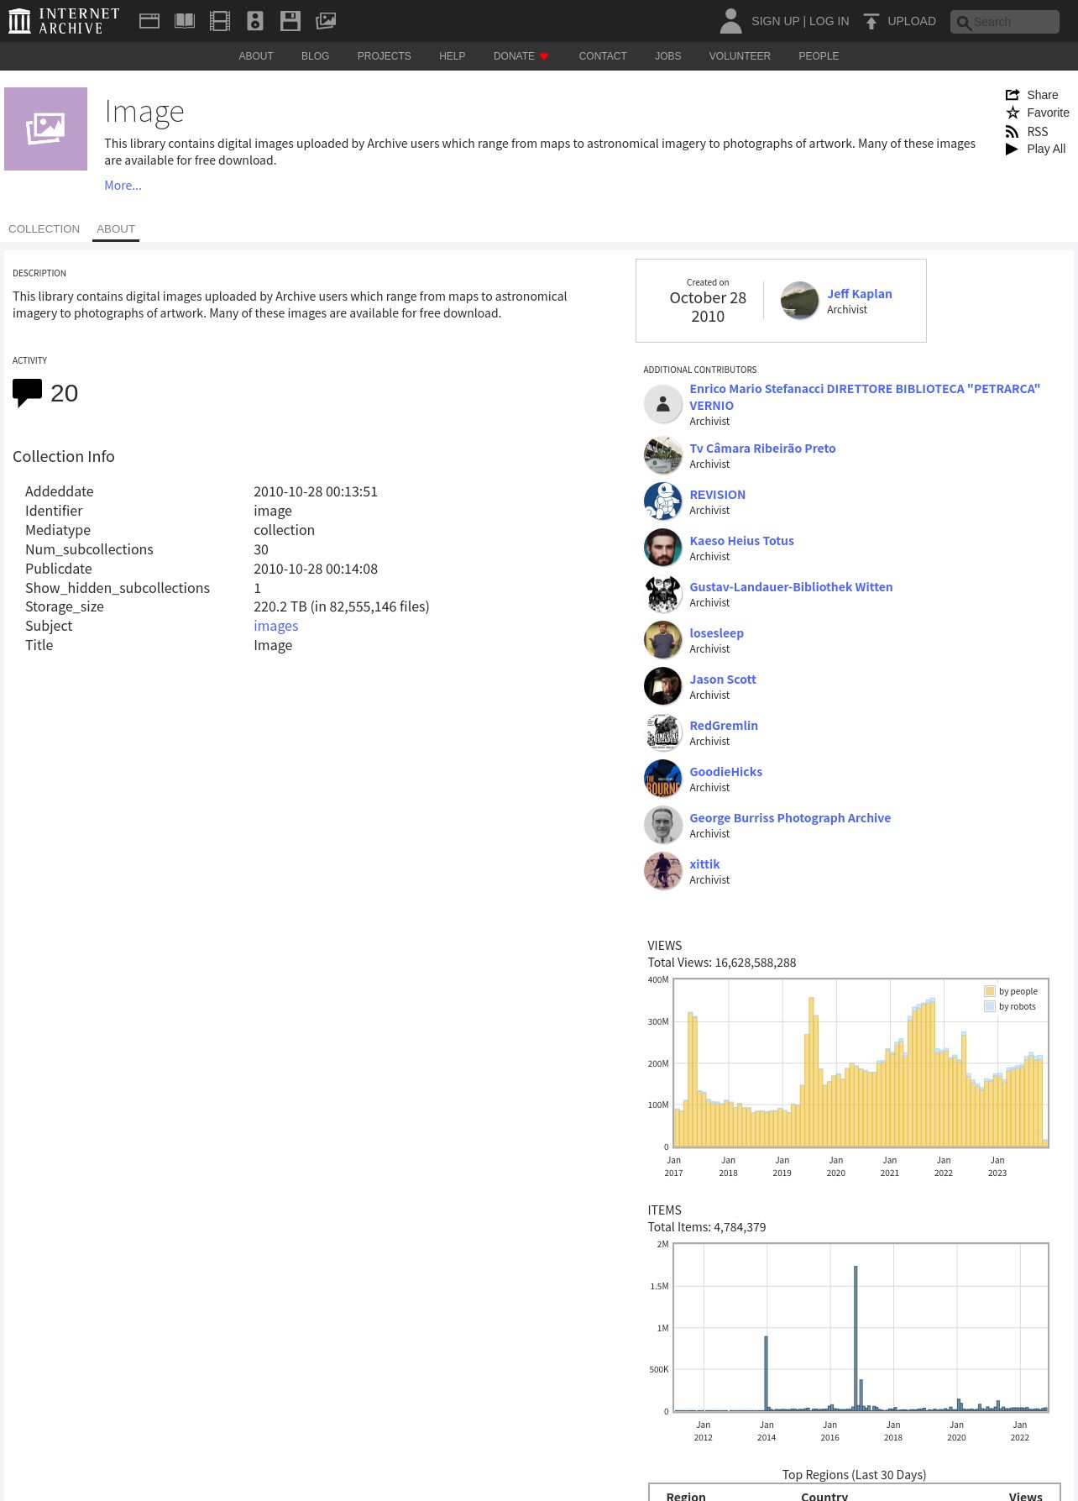This screenshot has width=1078, height=1501.
Task: Click the 'by robots' legend swatch
Action: pos(990,1006)
